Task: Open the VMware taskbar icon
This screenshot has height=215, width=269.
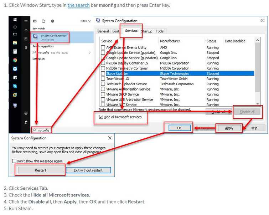Action: tap(15, 94)
